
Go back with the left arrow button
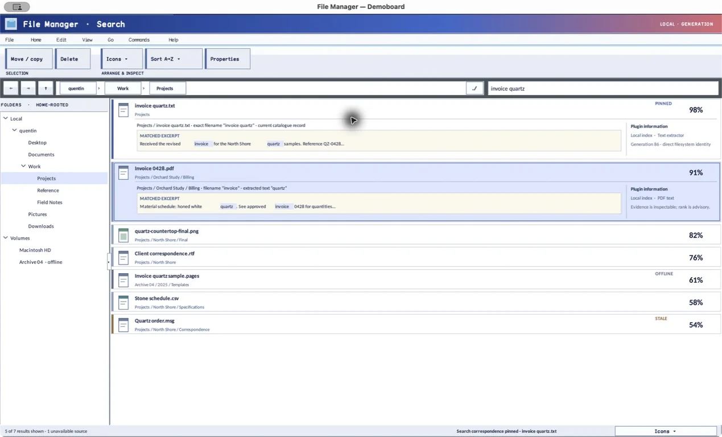pos(11,88)
